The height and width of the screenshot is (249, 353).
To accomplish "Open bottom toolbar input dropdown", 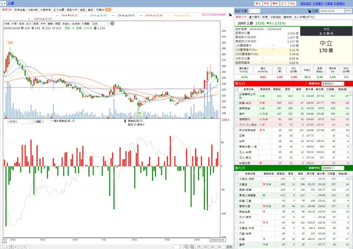I will pyautogui.click(x=176, y=247).
